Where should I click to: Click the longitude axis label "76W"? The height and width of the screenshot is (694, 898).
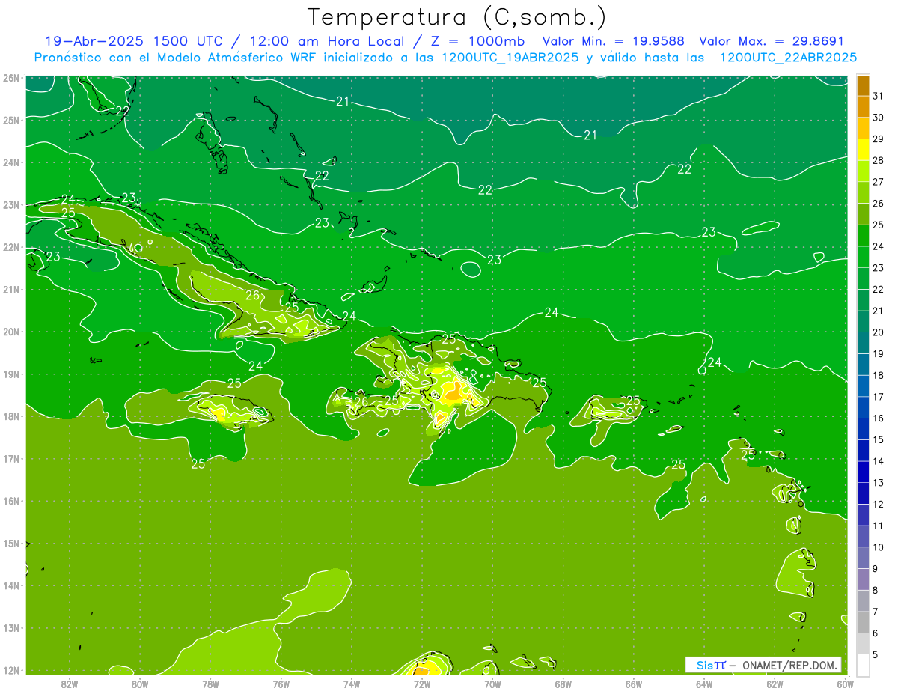[281, 684]
